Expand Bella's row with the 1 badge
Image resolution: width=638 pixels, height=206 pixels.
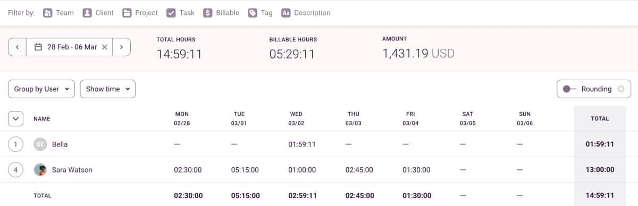click(16, 144)
